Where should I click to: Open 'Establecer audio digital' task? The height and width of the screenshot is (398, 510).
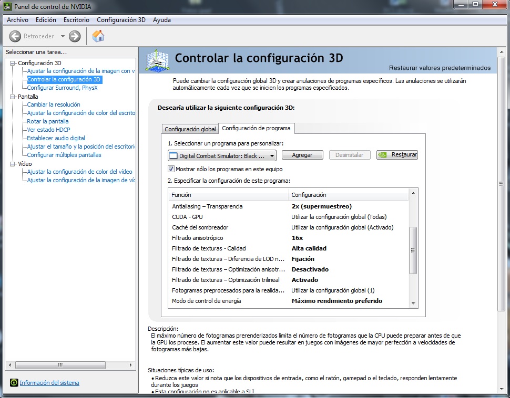[x=56, y=139]
